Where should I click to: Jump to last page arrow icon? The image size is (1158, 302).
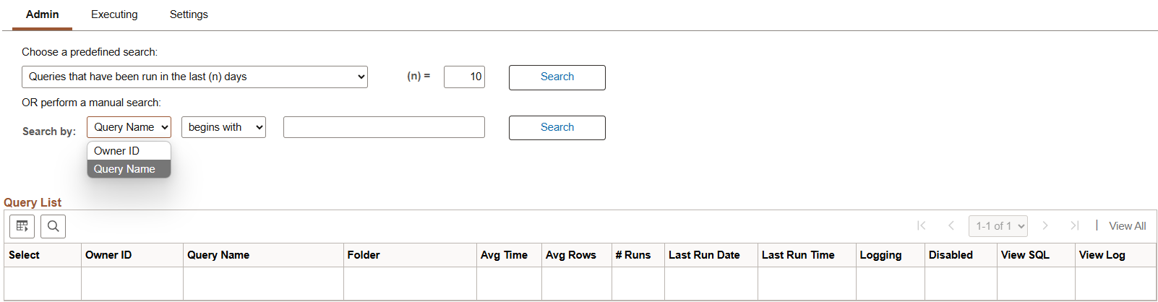point(1075,226)
